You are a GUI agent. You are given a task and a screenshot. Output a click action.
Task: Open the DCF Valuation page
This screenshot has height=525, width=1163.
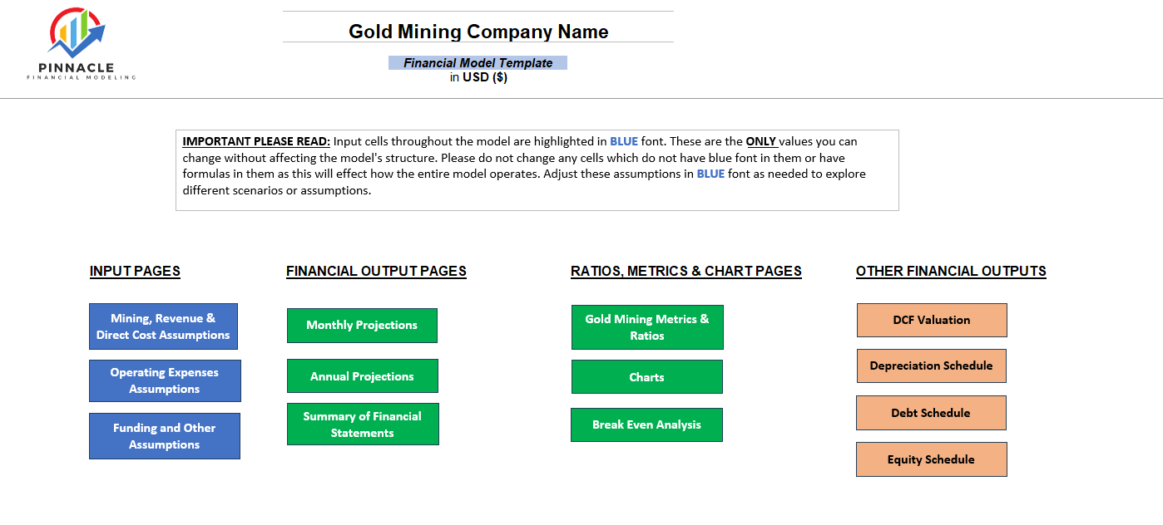click(931, 320)
